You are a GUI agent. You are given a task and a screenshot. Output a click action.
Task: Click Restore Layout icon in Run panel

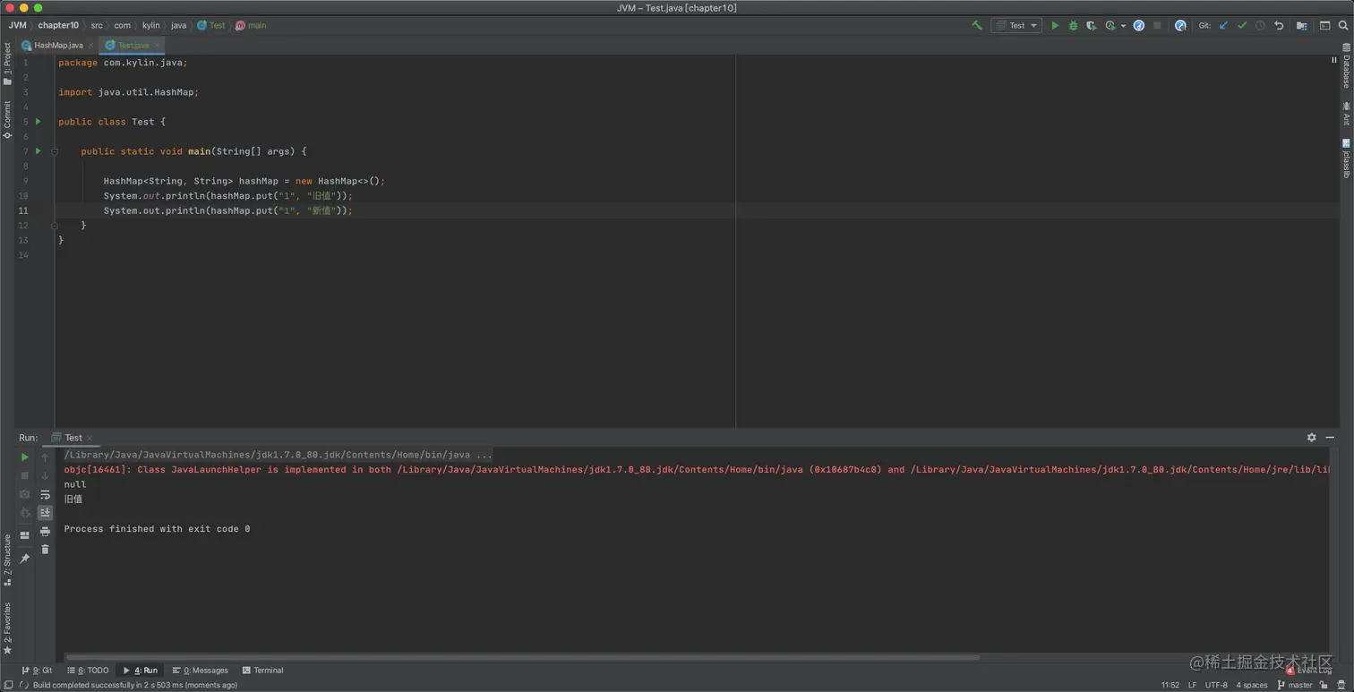[x=25, y=535]
